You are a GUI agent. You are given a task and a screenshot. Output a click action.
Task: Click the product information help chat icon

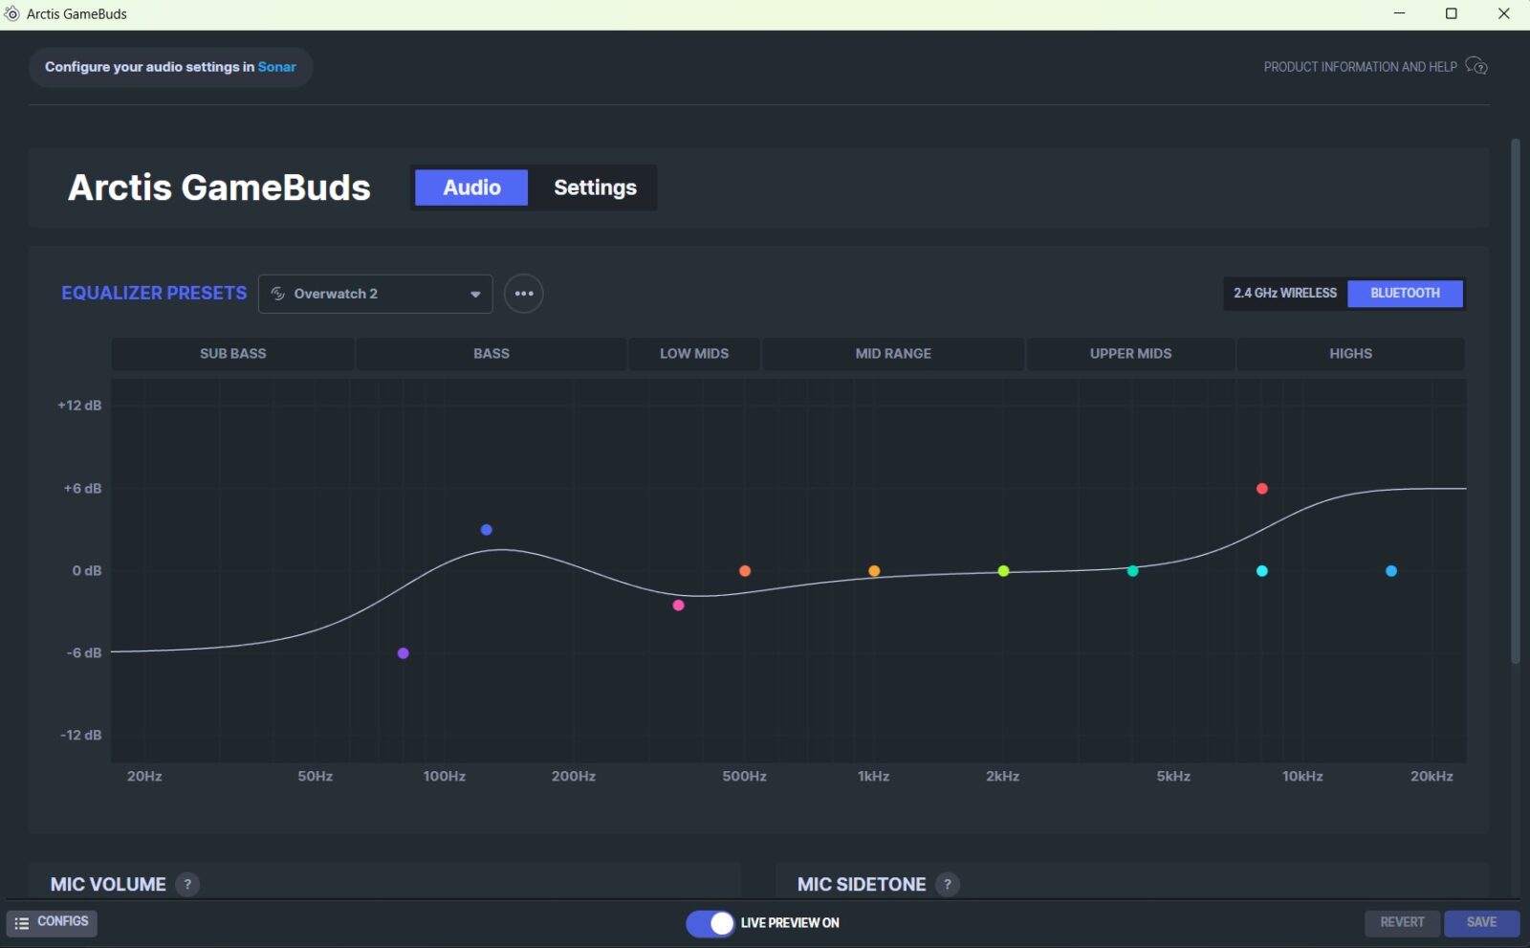point(1476,66)
